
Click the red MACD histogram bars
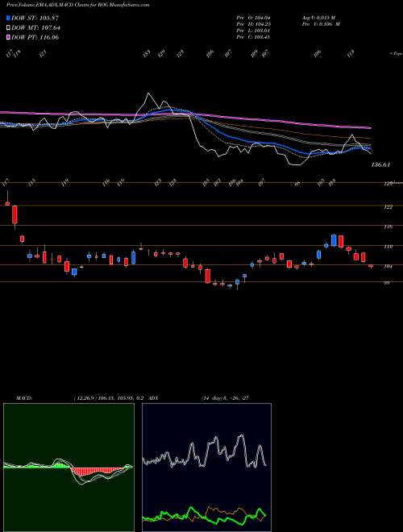point(97,470)
